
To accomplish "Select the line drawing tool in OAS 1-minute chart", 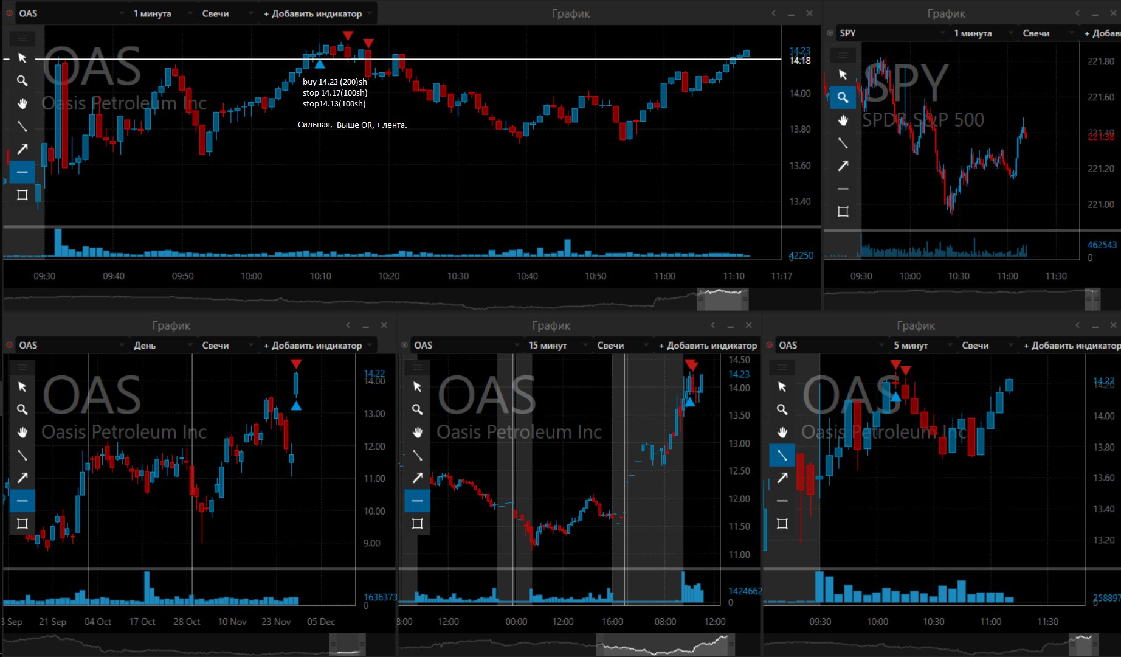I will pos(22,127).
